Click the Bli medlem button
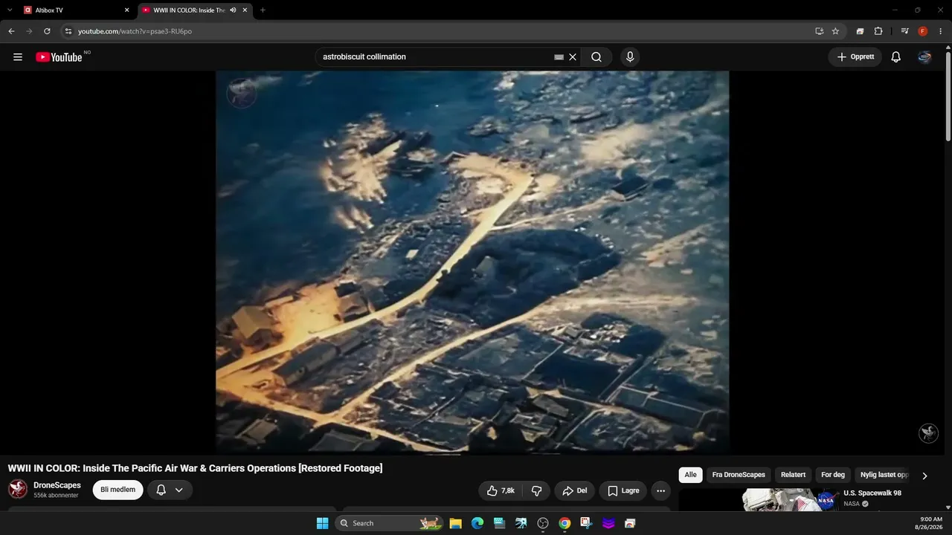 (x=118, y=490)
